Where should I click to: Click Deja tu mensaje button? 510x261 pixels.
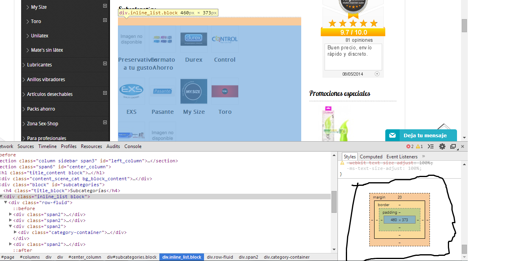[425, 136]
